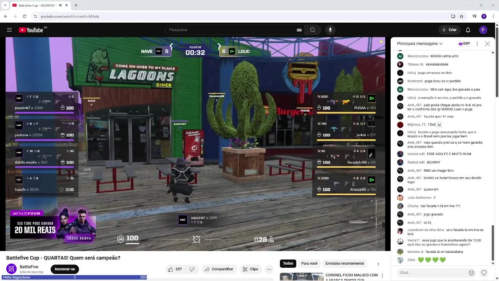Open more actions below the video
Viewport: 499px width, 281px height.
[x=269, y=269]
